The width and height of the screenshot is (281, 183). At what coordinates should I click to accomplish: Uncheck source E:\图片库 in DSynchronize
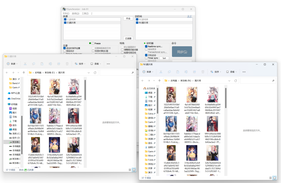point(65,23)
